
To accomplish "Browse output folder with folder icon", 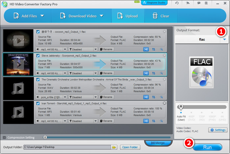I will coord(114,147).
